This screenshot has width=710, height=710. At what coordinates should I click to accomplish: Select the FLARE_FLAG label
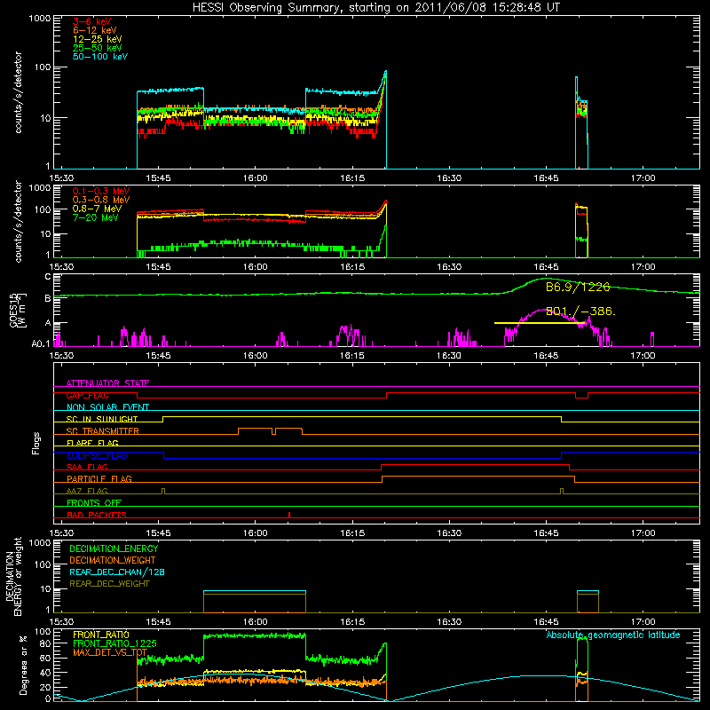[x=92, y=443]
